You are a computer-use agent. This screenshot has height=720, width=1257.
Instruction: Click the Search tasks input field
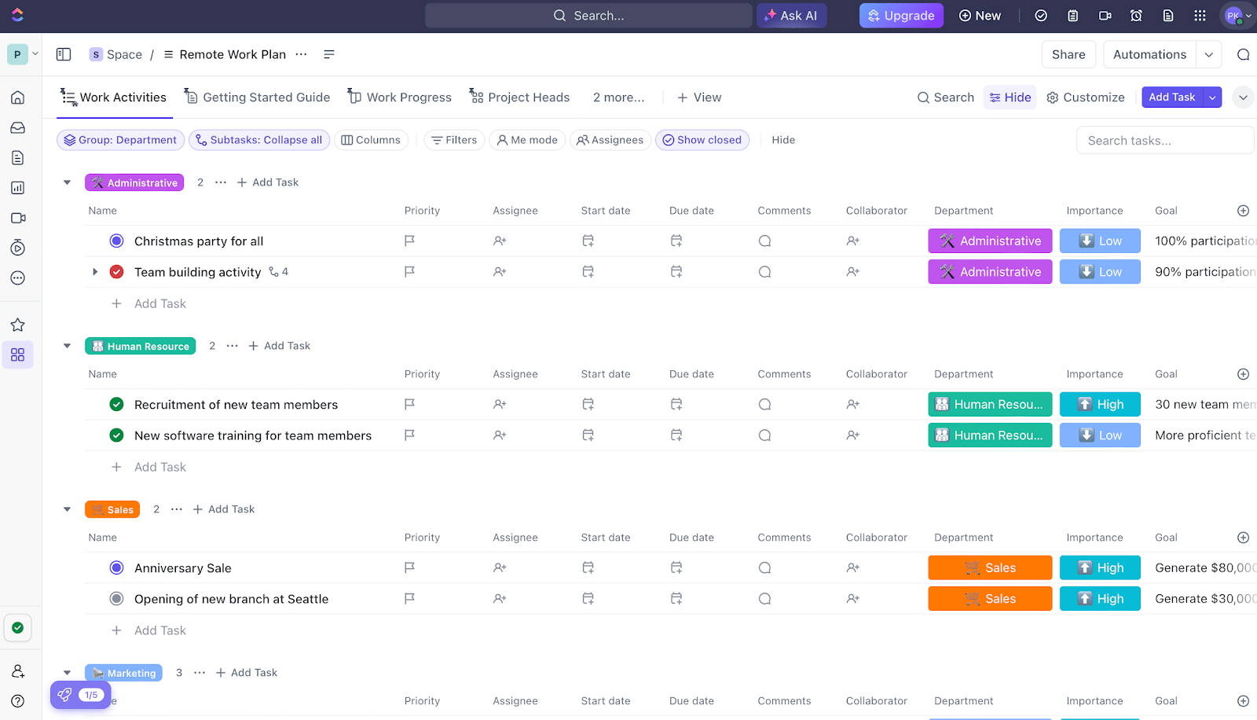(1165, 141)
